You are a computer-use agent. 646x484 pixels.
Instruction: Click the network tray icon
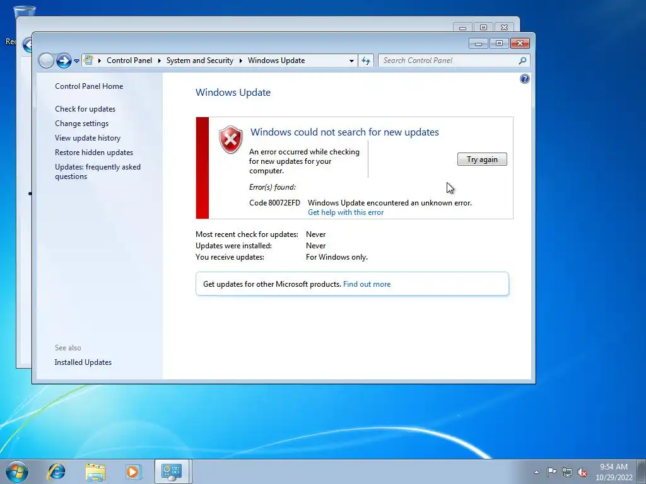[567, 472]
